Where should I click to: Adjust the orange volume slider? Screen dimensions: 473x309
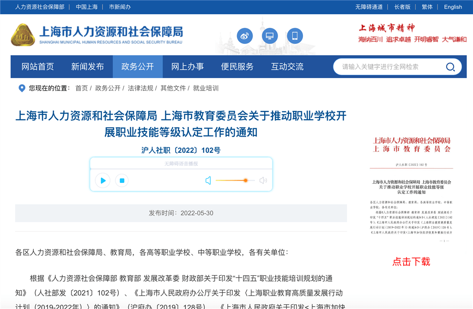(246, 181)
